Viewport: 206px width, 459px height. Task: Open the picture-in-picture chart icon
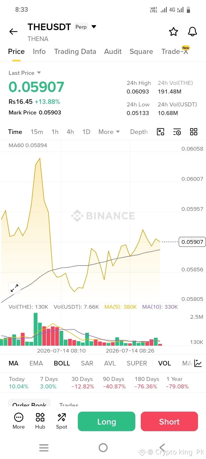(x=161, y=132)
